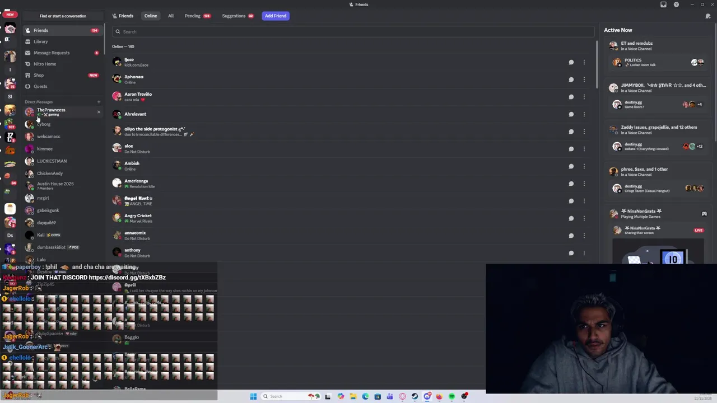Viewport: 717px width, 403px height.
Task: Open the server with 107 badge
Action: [x=10, y=124]
